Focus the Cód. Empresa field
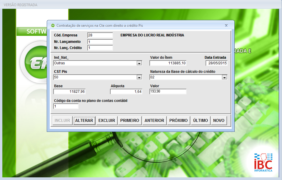 (x=100, y=35)
